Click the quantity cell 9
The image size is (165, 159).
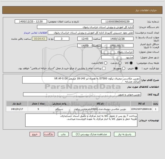click(38, 109)
